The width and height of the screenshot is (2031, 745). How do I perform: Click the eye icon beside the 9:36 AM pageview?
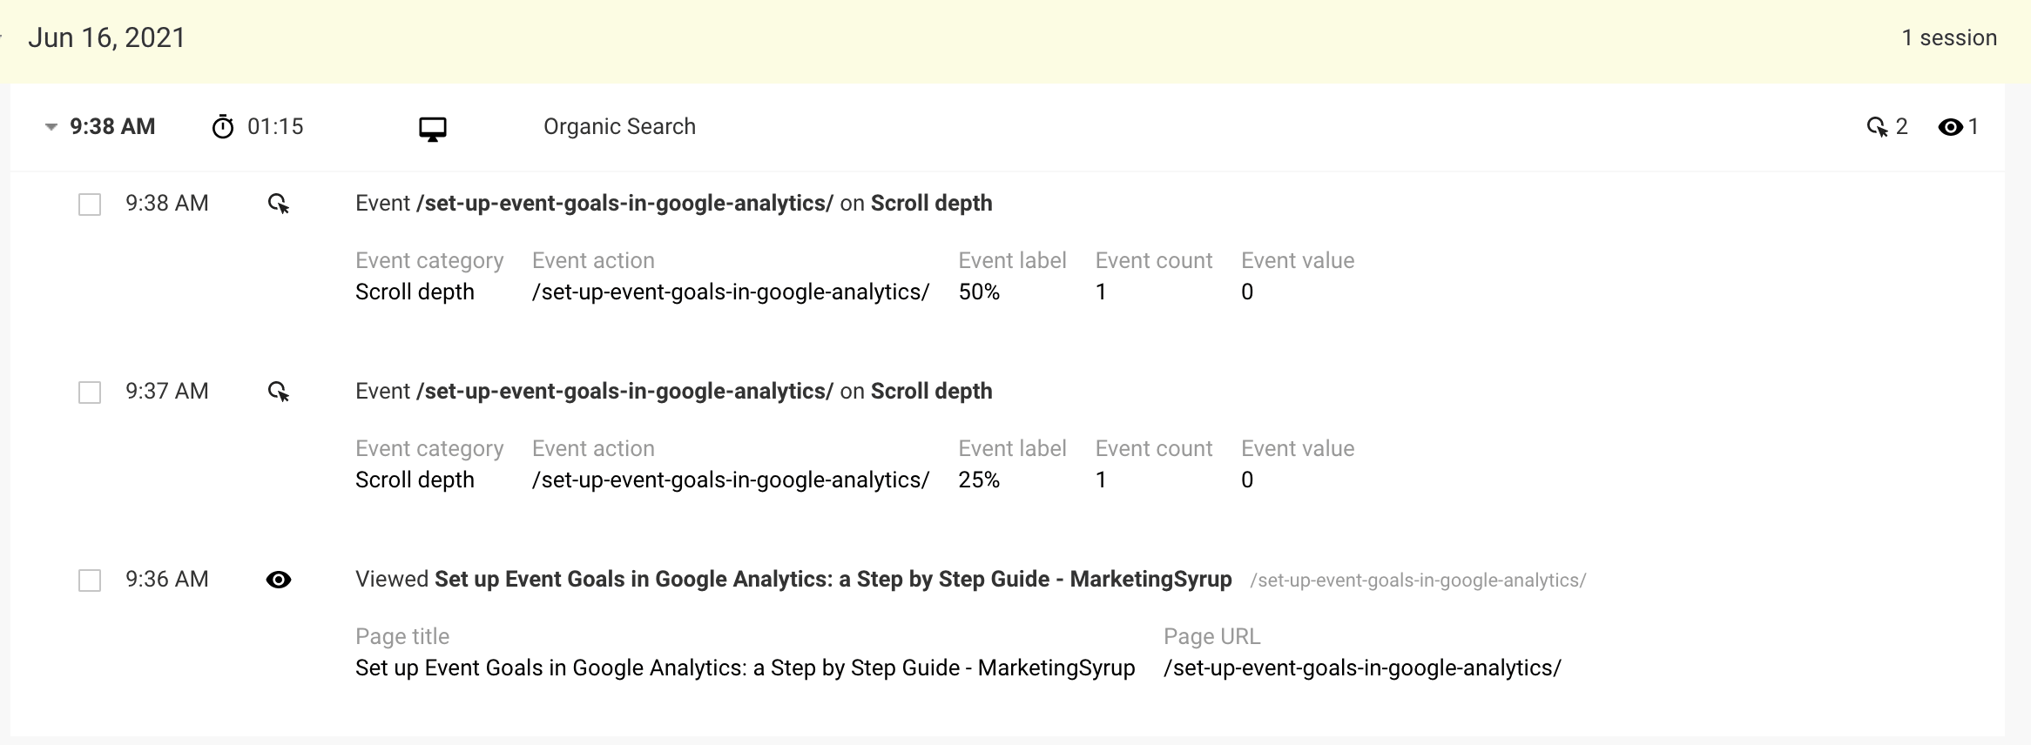tap(280, 580)
